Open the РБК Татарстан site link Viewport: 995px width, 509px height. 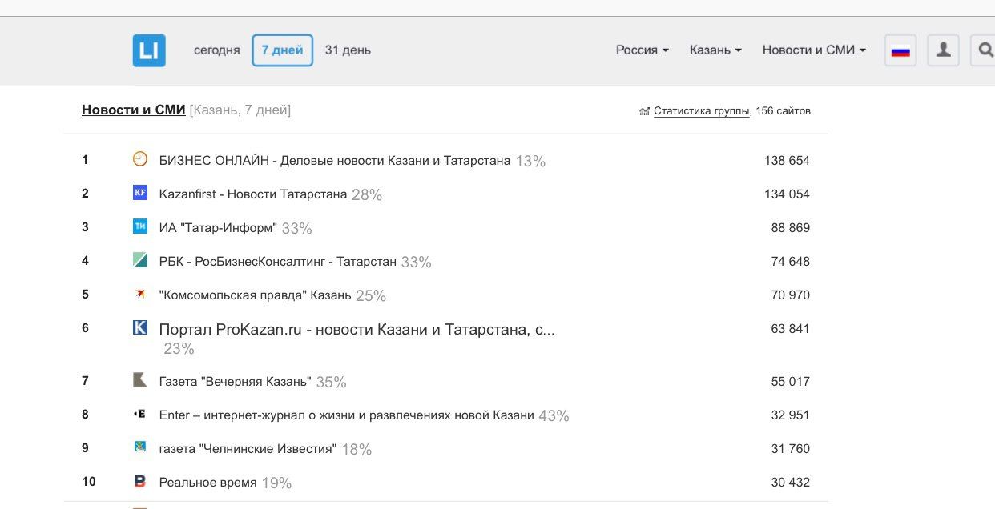(x=278, y=261)
